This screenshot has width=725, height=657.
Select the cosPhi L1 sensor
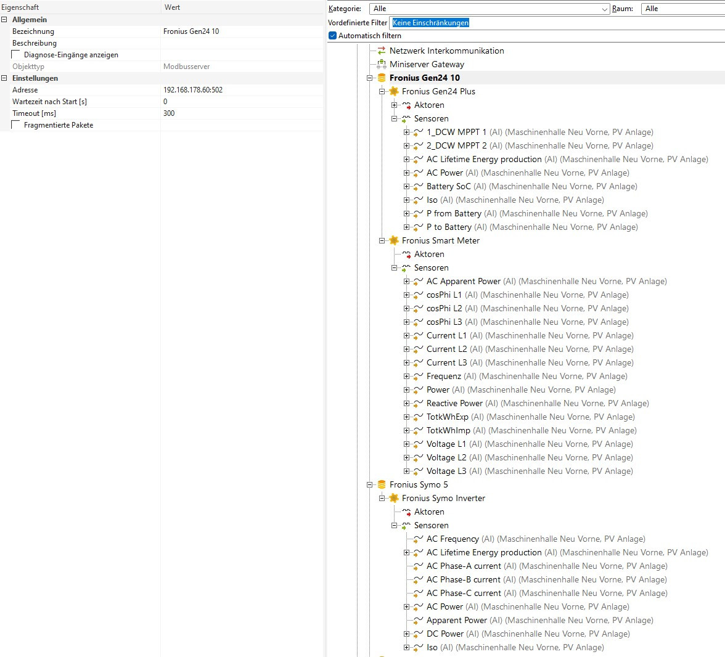[x=527, y=295]
